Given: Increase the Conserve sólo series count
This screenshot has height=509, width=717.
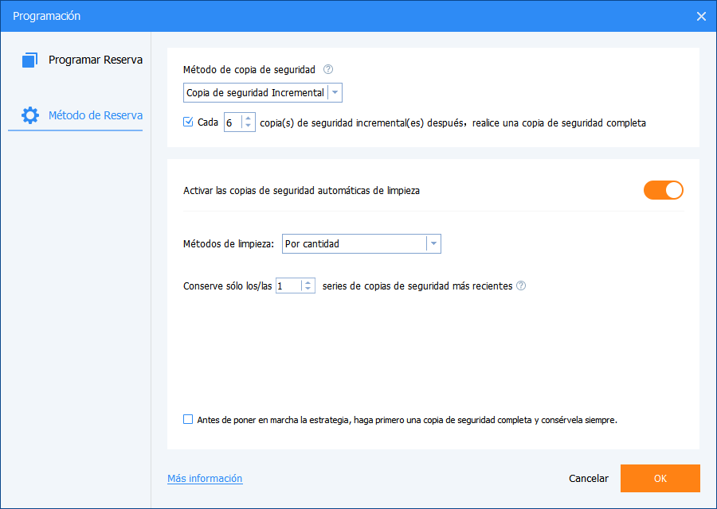Looking at the screenshot, I should pos(308,282).
